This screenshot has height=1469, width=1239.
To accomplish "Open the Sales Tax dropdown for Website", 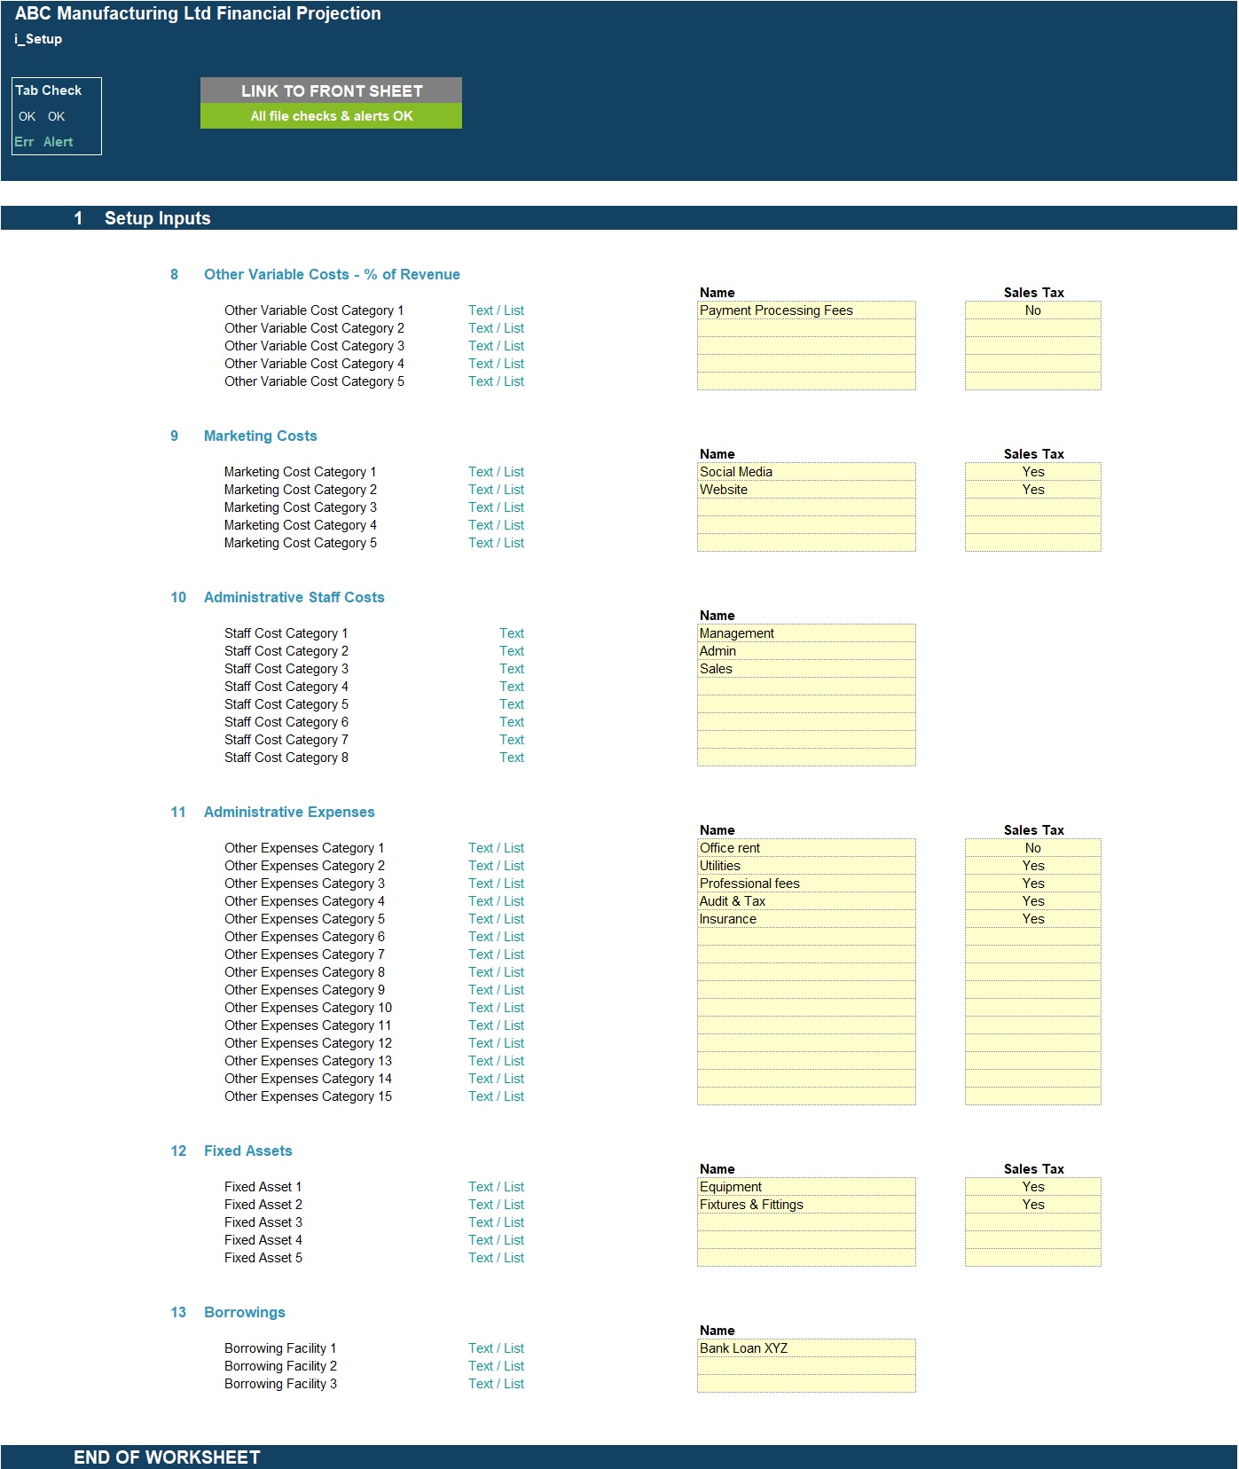I will [x=1033, y=490].
